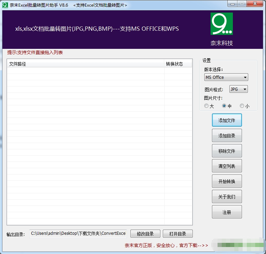Select the 小 image size option

pyautogui.click(x=242, y=106)
